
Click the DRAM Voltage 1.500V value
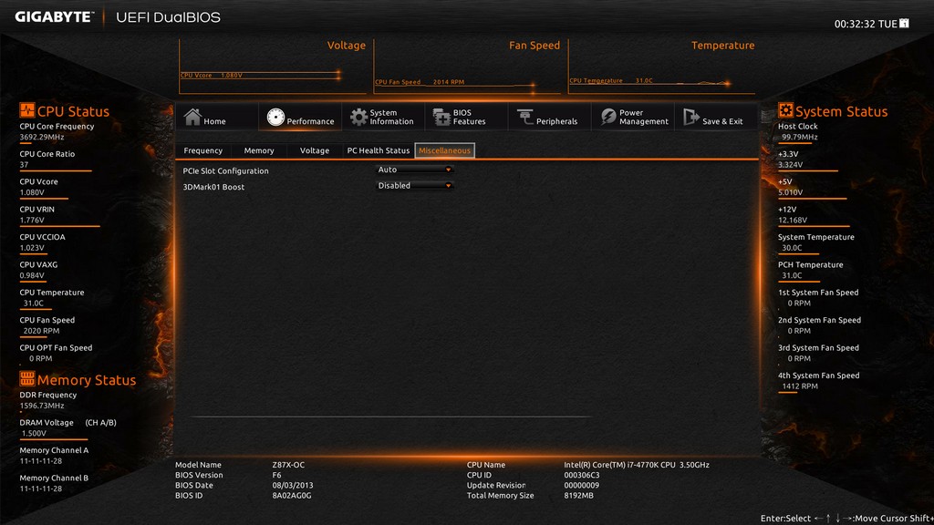(34, 433)
